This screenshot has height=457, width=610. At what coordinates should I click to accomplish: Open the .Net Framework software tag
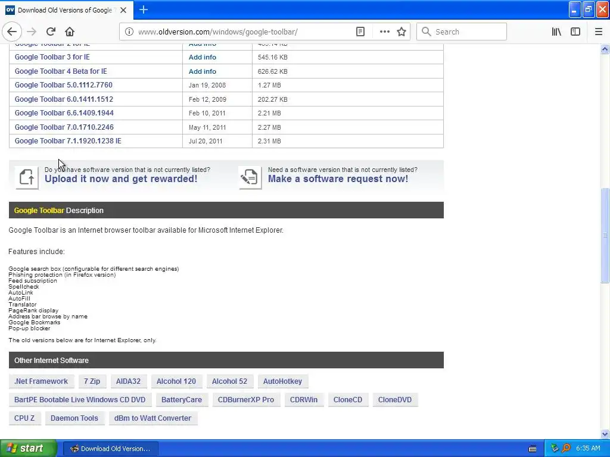click(41, 381)
